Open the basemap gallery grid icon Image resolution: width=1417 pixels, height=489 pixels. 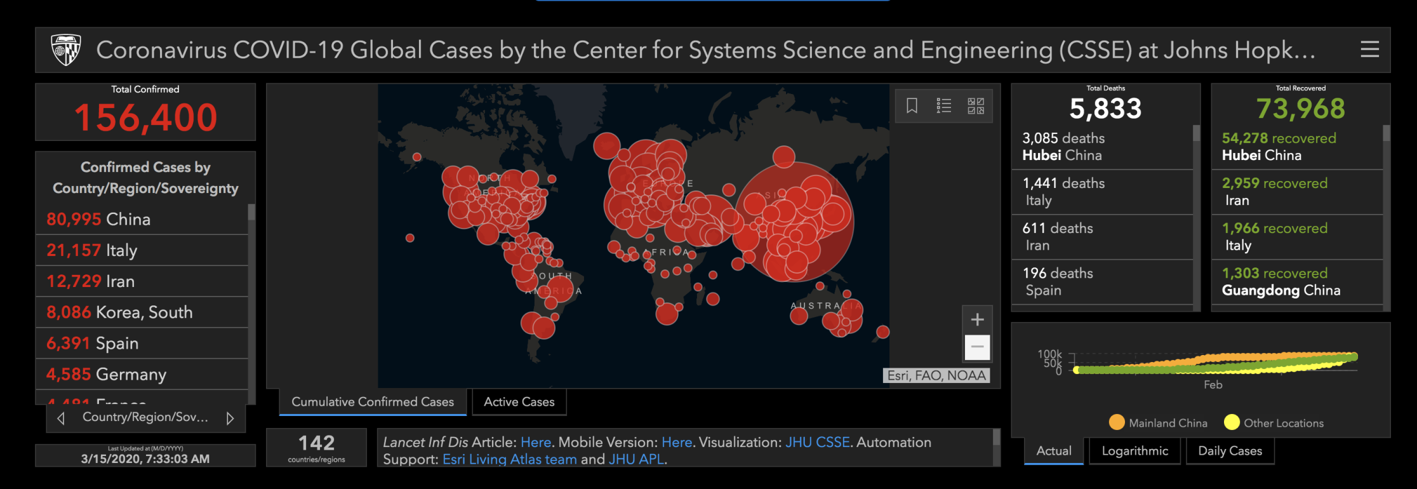976,105
